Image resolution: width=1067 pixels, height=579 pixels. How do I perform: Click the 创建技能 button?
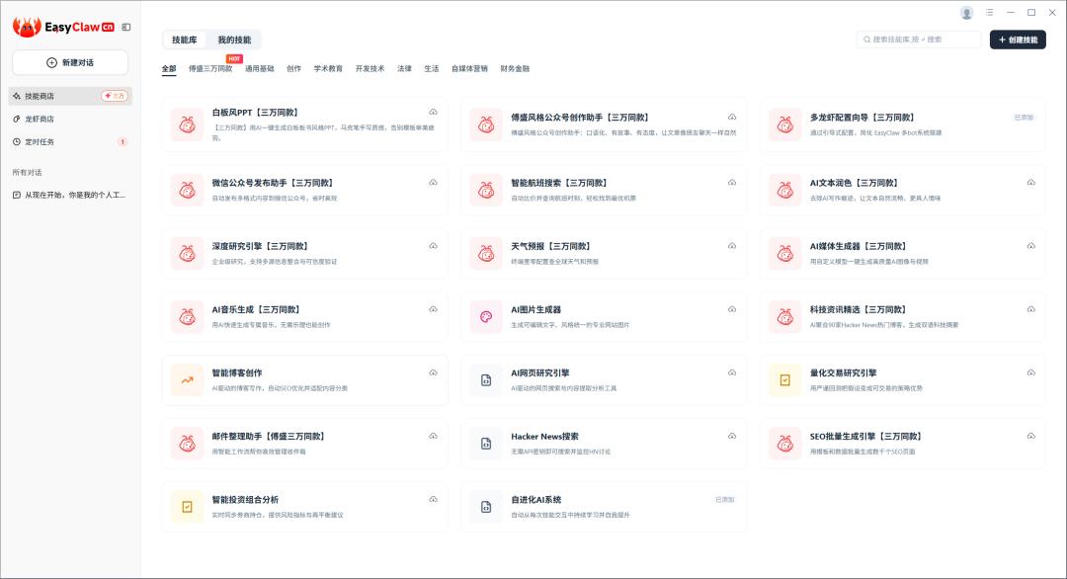pyautogui.click(x=1017, y=40)
